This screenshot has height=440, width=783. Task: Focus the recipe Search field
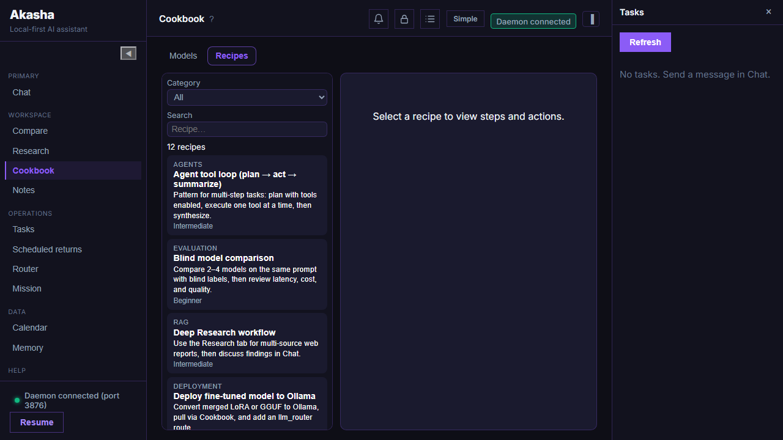pyautogui.click(x=247, y=130)
